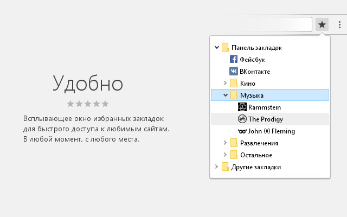The image size is (347, 217).
Task: Select the Остальное folder label
Action: (256, 155)
